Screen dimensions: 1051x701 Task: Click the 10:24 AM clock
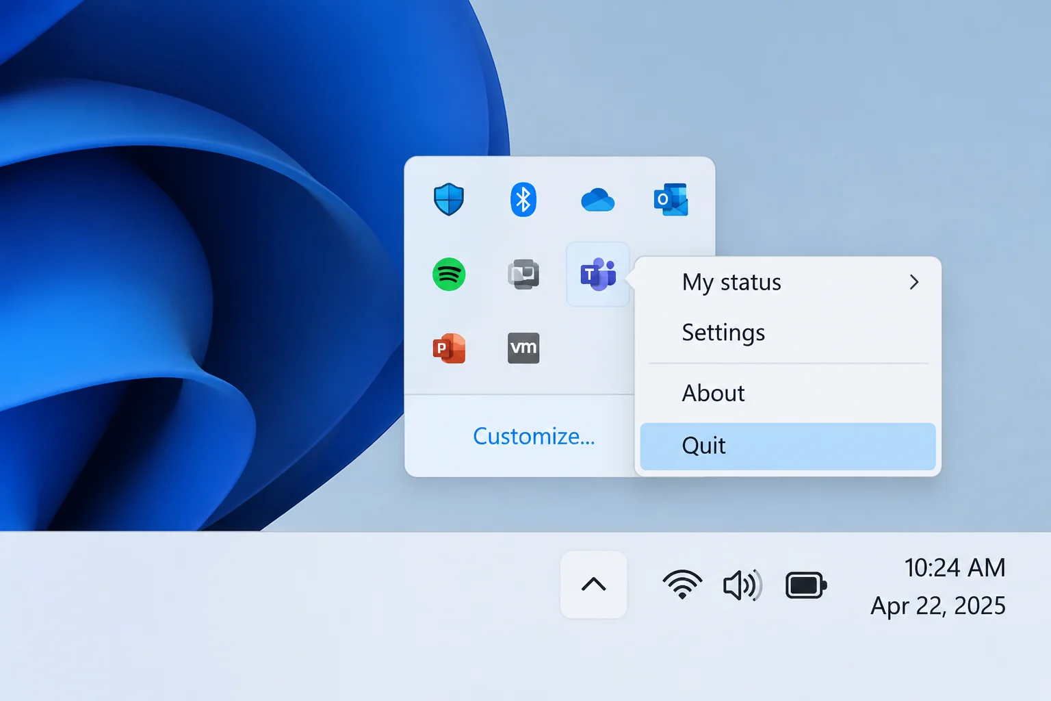click(x=955, y=568)
